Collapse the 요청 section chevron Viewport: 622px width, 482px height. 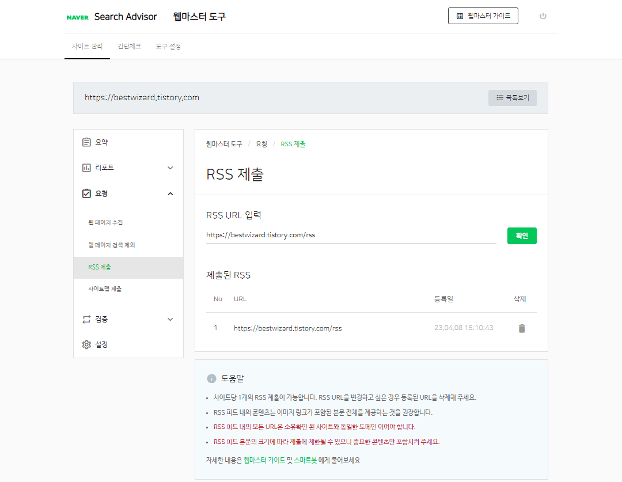[x=170, y=193]
